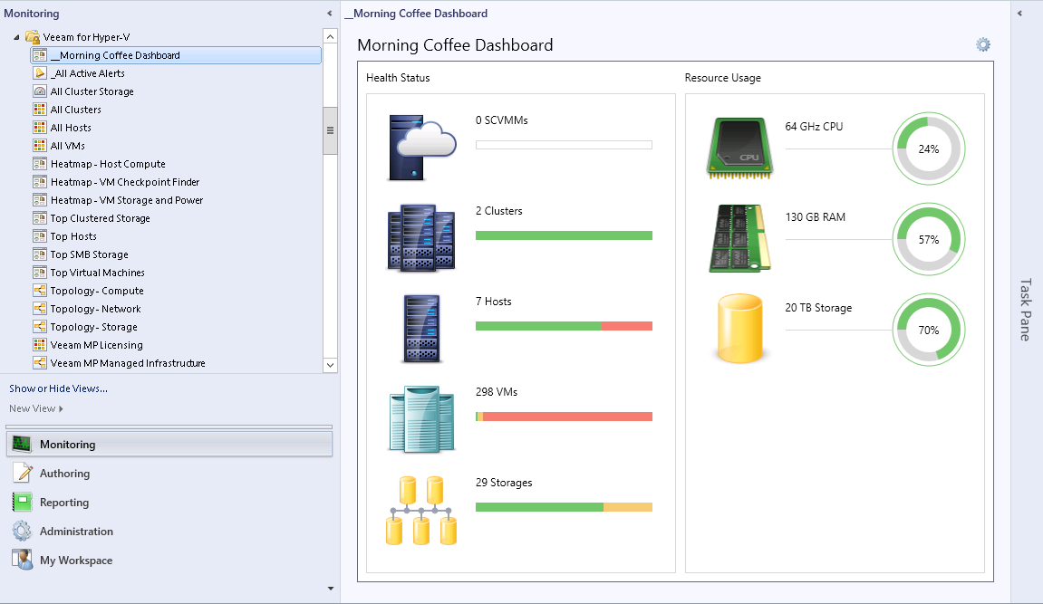Click the All Clusters grid icon
Screen dimensions: 1043x604
point(40,109)
